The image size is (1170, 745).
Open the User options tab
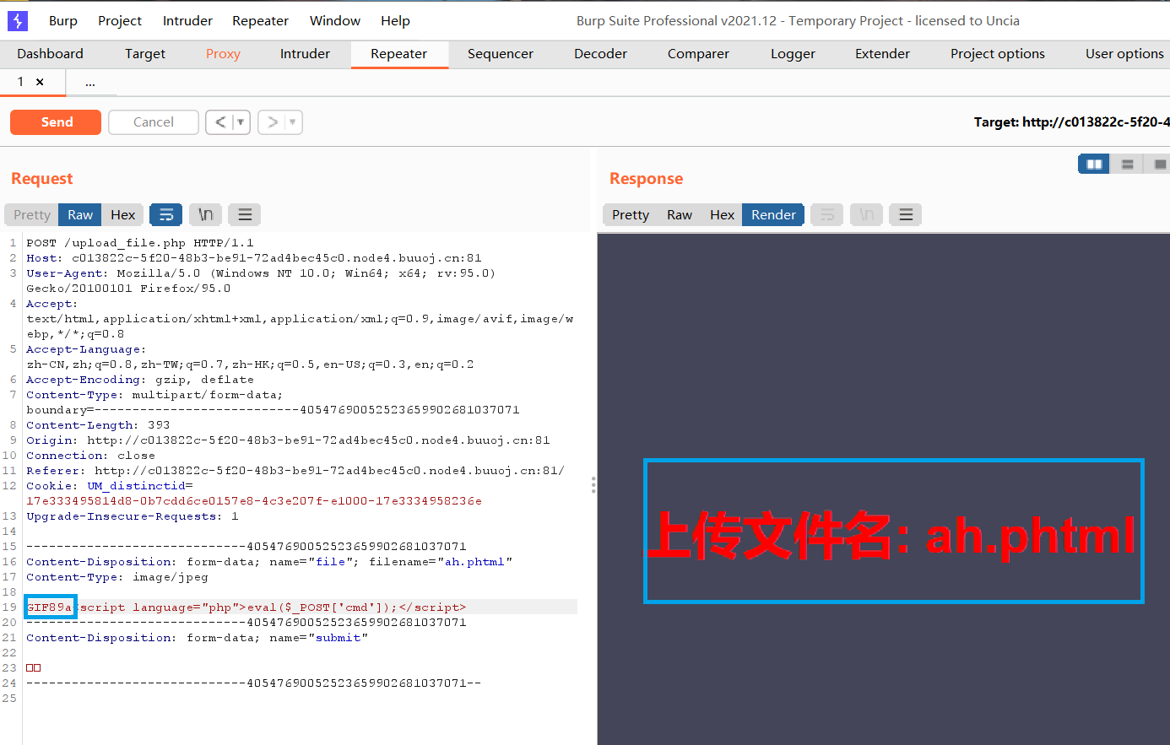point(1124,54)
